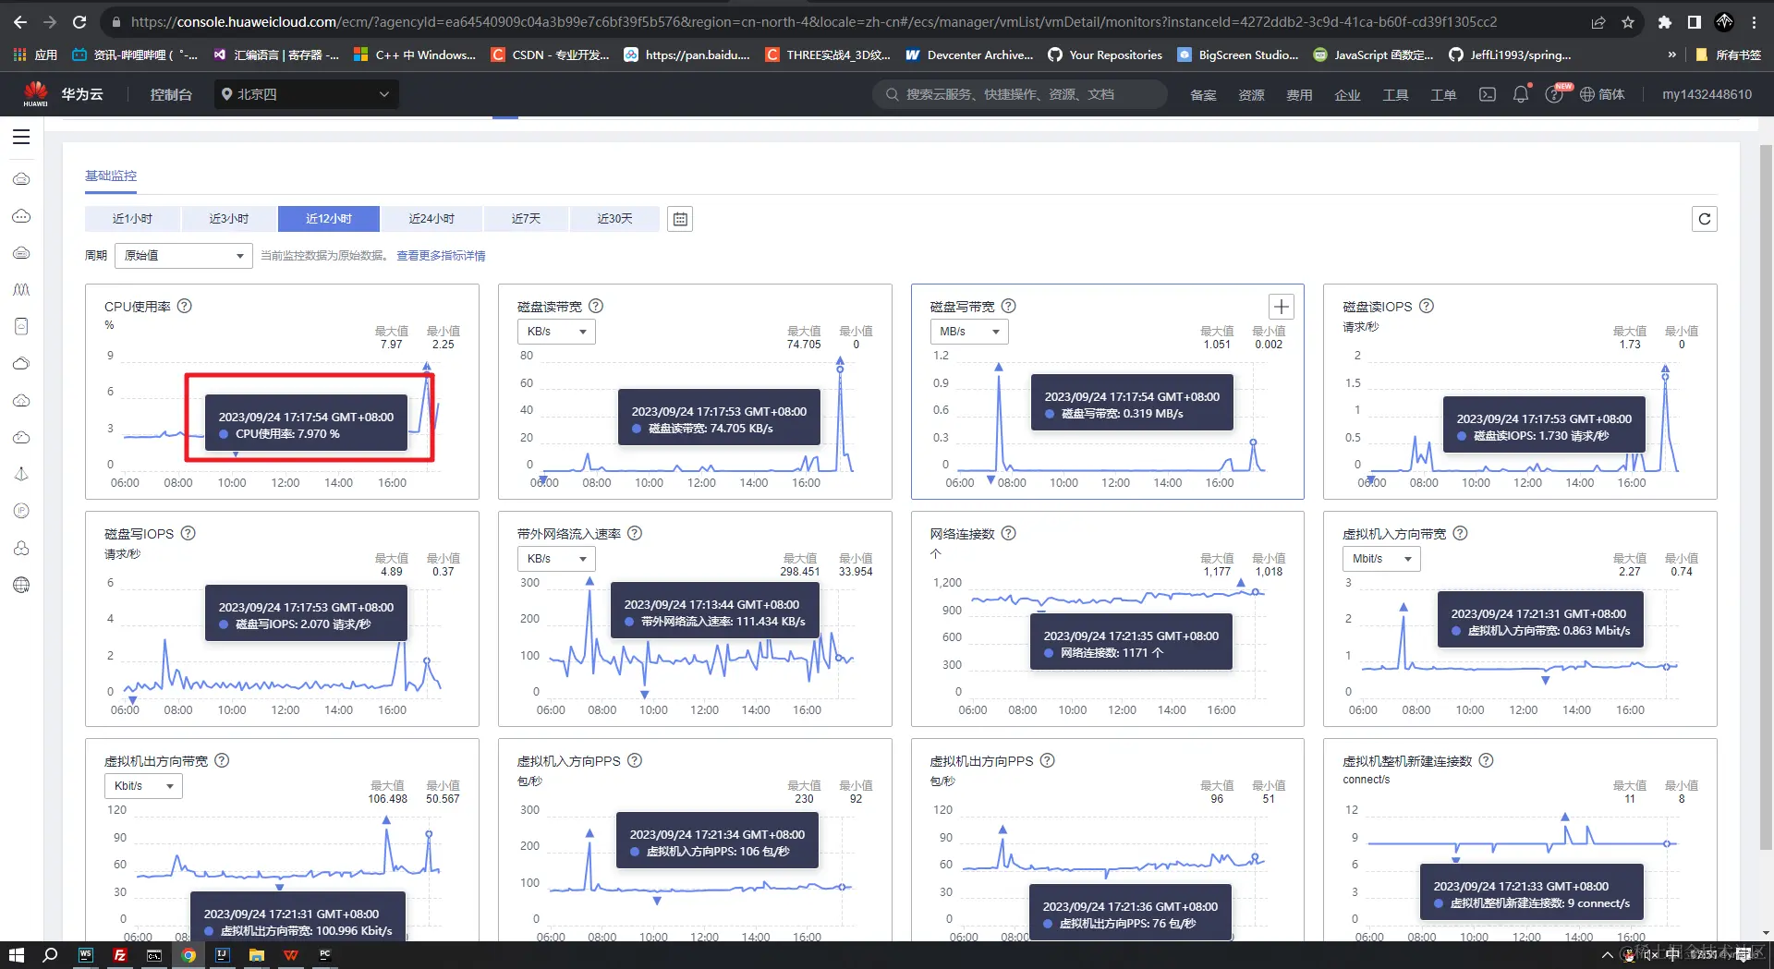Click help icon next to 虚拟机出方向带宽

(222, 760)
